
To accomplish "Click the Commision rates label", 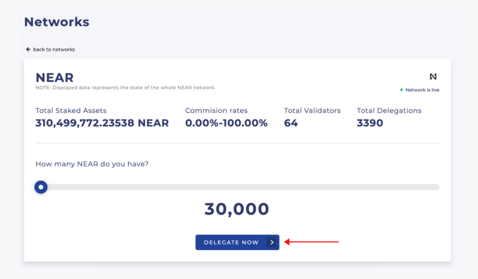I will click(x=216, y=111).
